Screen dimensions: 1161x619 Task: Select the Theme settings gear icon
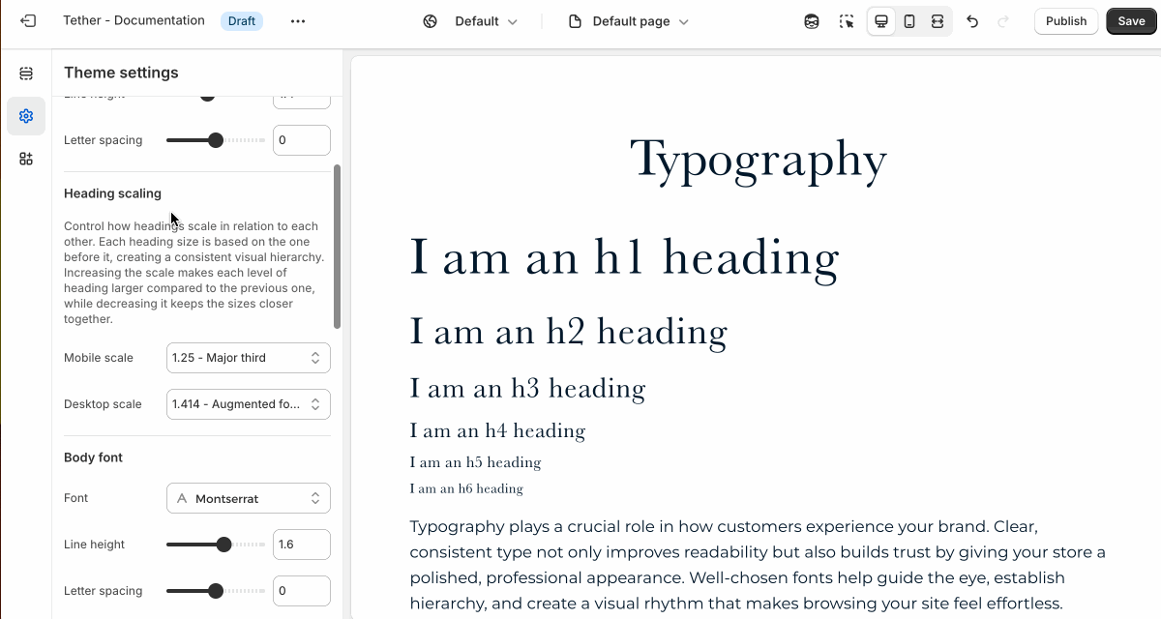[26, 116]
